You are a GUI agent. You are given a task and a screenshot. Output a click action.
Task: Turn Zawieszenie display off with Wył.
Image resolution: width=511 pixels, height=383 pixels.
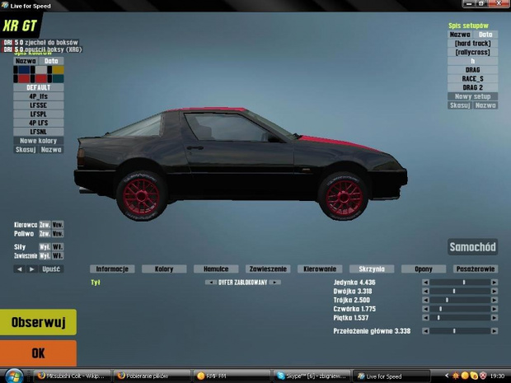click(45, 255)
